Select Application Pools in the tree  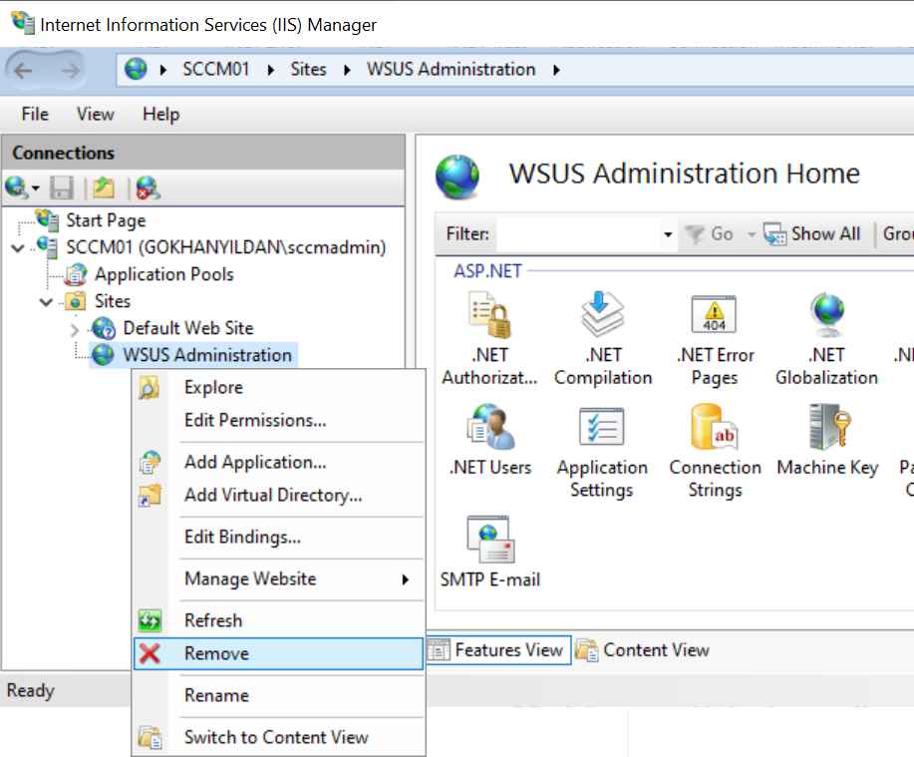163,274
